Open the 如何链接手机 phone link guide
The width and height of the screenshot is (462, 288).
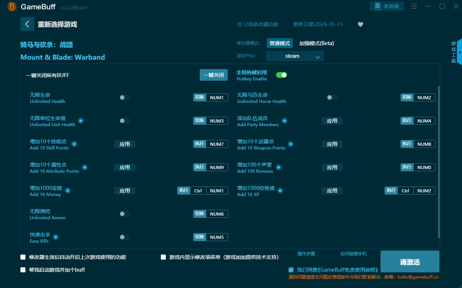[x=354, y=254]
